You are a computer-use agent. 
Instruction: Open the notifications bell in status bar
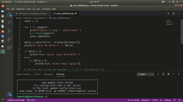179,100
